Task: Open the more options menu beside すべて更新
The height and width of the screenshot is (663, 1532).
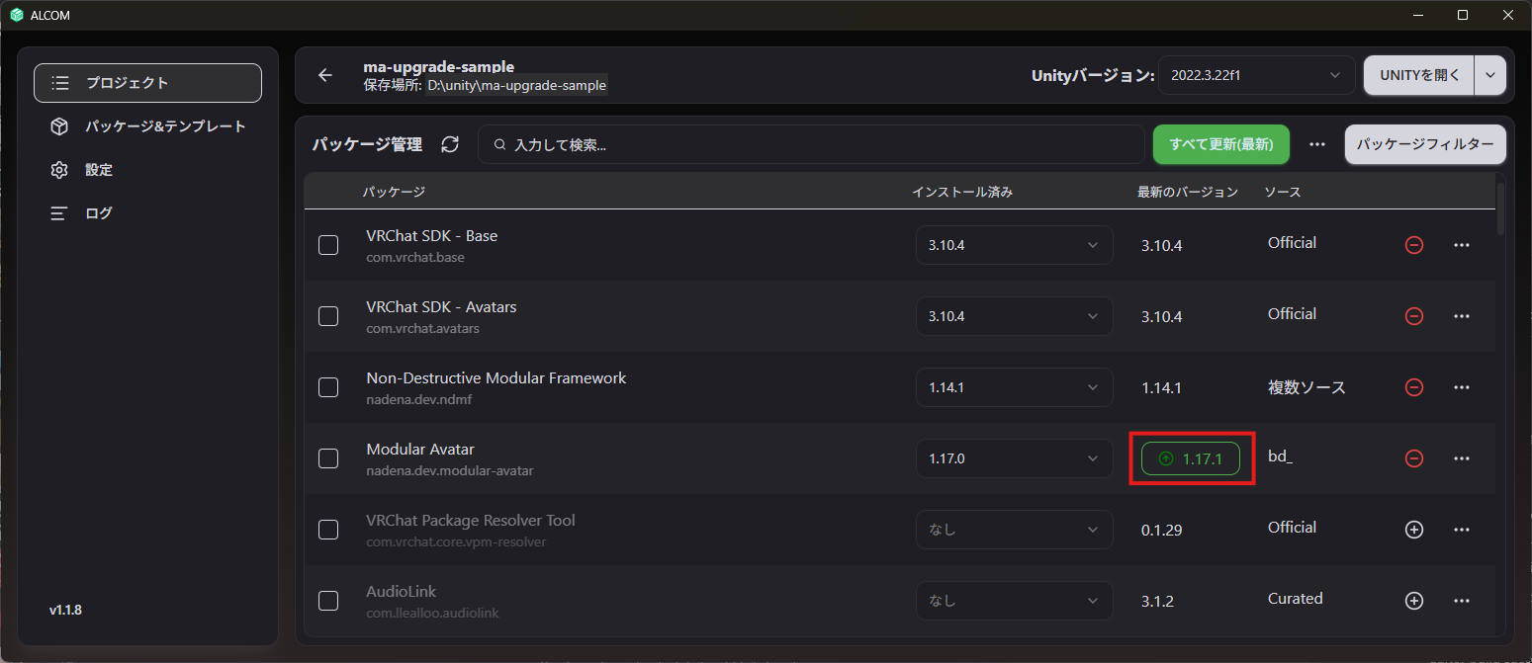Action: pyautogui.click(x=1316, y=144)
